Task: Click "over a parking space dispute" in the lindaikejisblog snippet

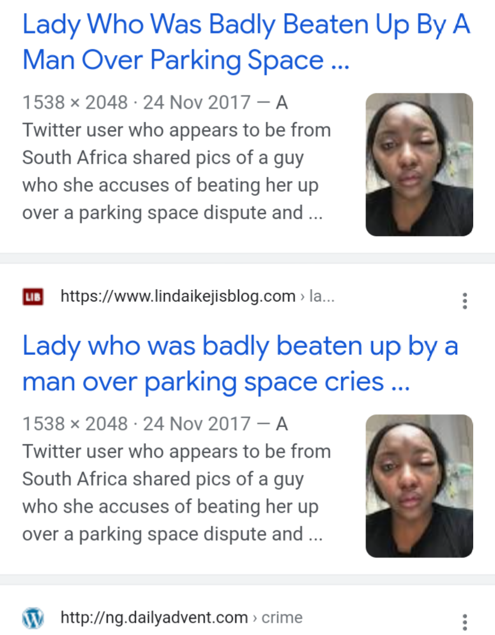Action: pyautogui.click(x=162, y=534)
